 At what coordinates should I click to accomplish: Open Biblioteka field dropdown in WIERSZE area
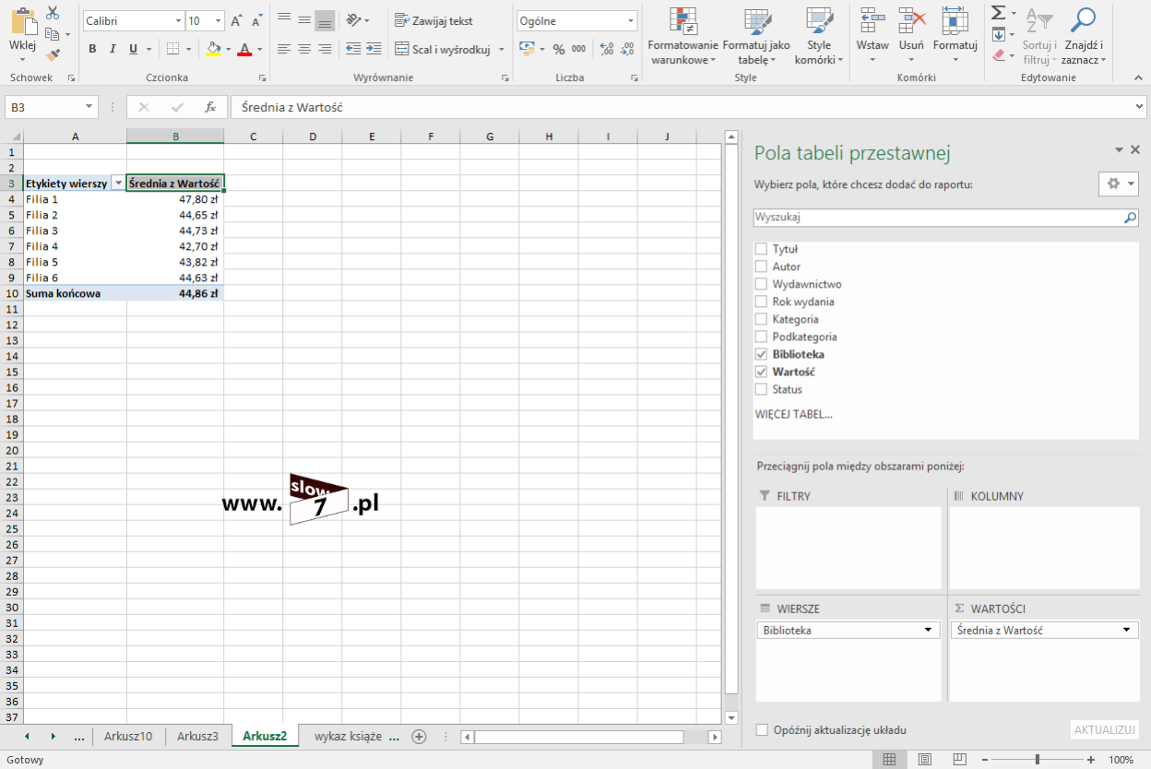tap(928, 630)
